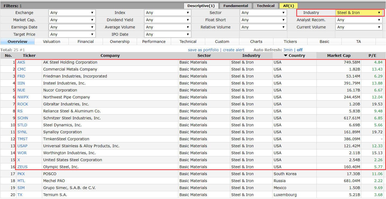Switch to the Valuation view tab

52,41
